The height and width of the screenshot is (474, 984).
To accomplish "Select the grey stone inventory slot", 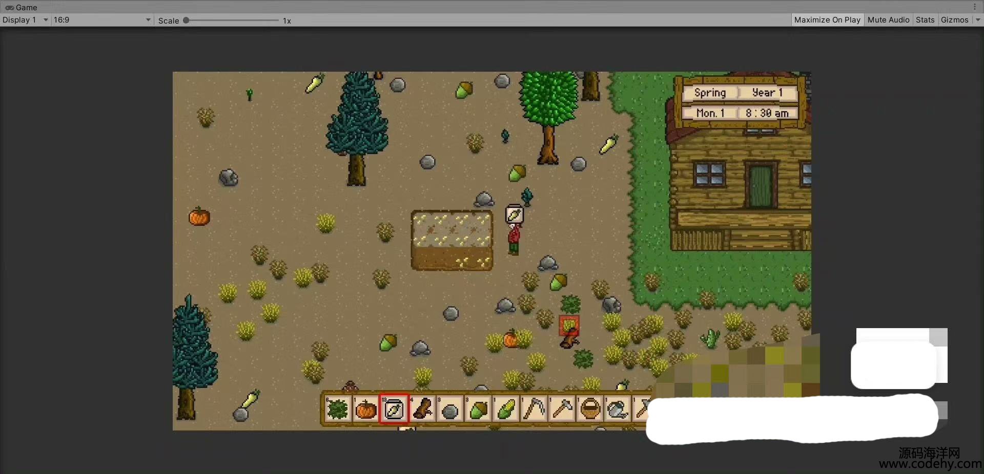I will coord(450,408).
